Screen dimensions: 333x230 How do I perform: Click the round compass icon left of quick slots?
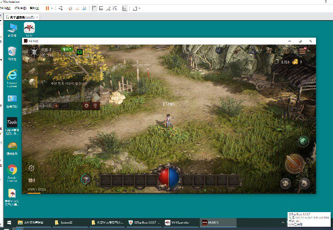[86, 180]
